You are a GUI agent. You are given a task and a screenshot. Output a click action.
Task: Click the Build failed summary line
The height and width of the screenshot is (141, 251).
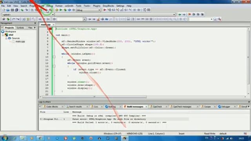coord(119,123)
